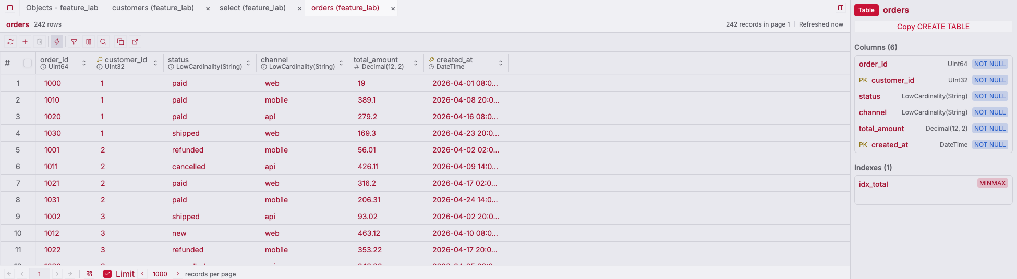Sort by the status column arrows
The width and height of the screenshot is (1017, 279).
pos(248,63)
